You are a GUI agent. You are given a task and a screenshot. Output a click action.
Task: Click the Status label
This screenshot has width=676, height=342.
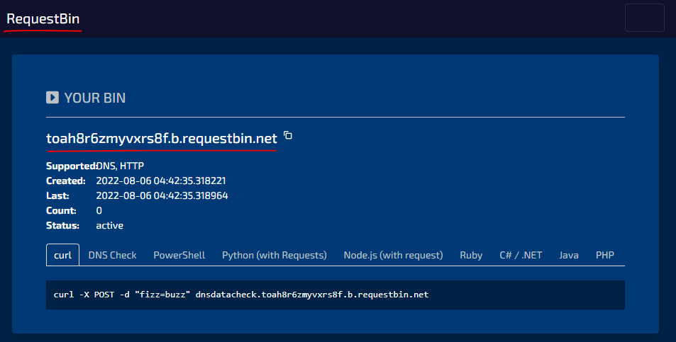(x=62, y=225)
